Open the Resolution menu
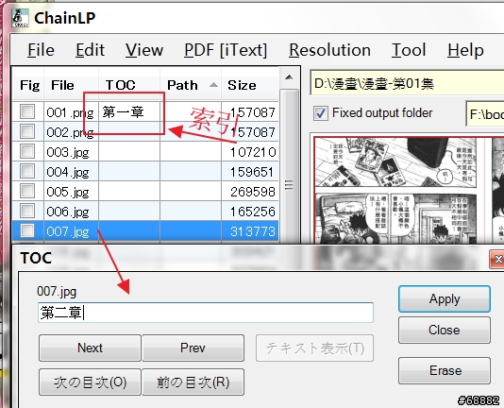 [329, 50]
